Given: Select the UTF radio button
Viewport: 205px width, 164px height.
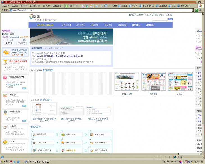Looking at the screenshot, I should point(197,58).
